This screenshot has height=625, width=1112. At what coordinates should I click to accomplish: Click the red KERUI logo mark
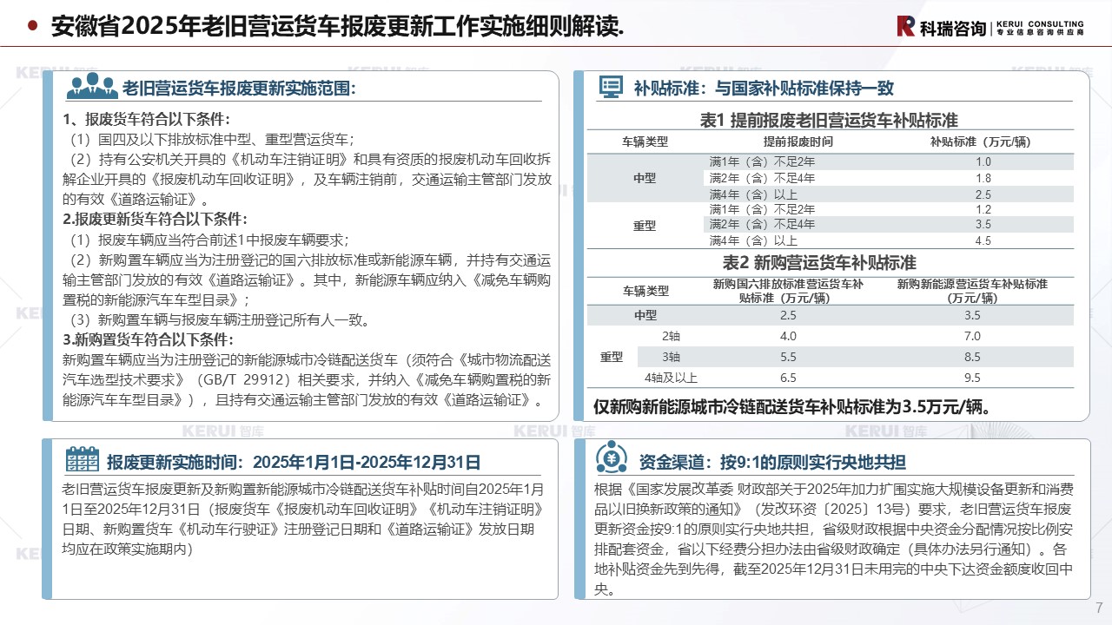906,26
